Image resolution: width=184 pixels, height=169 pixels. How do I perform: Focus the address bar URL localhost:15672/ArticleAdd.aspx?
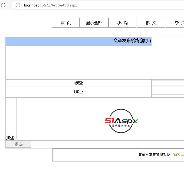coord(50,5)
